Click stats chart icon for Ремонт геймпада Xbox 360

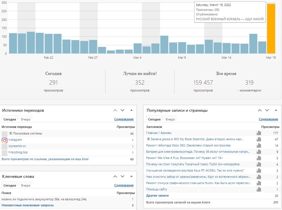coord(259,146)
